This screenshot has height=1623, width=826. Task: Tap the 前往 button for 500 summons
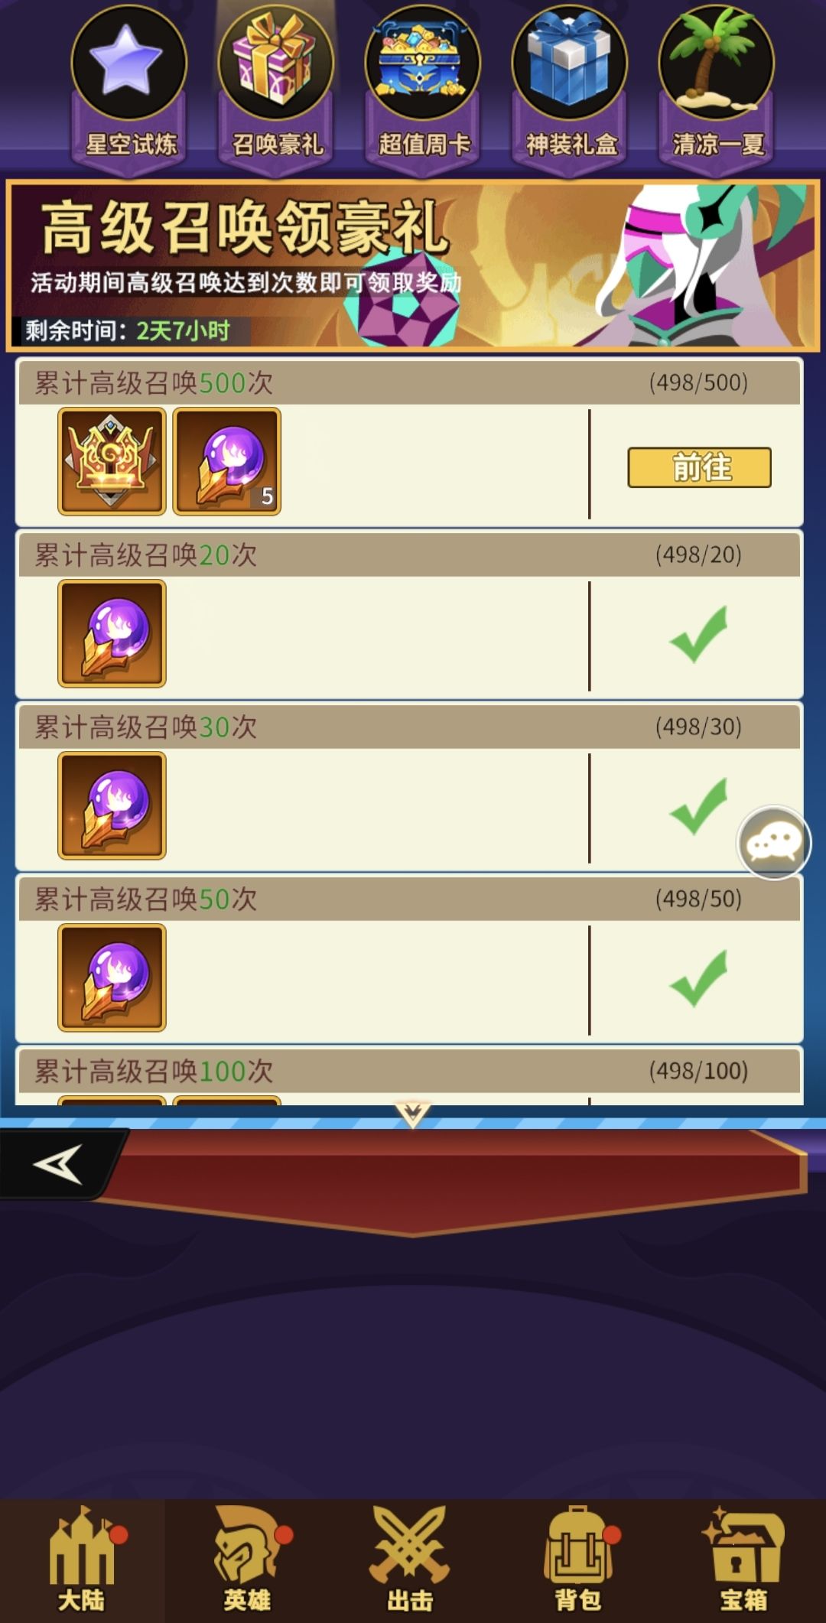(x=699, y=467)
